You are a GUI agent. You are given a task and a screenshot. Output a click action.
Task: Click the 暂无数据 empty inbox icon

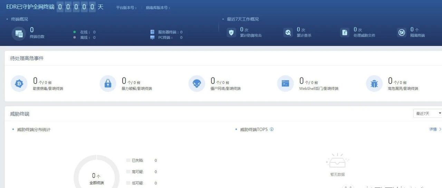click(x=337, y=161)
